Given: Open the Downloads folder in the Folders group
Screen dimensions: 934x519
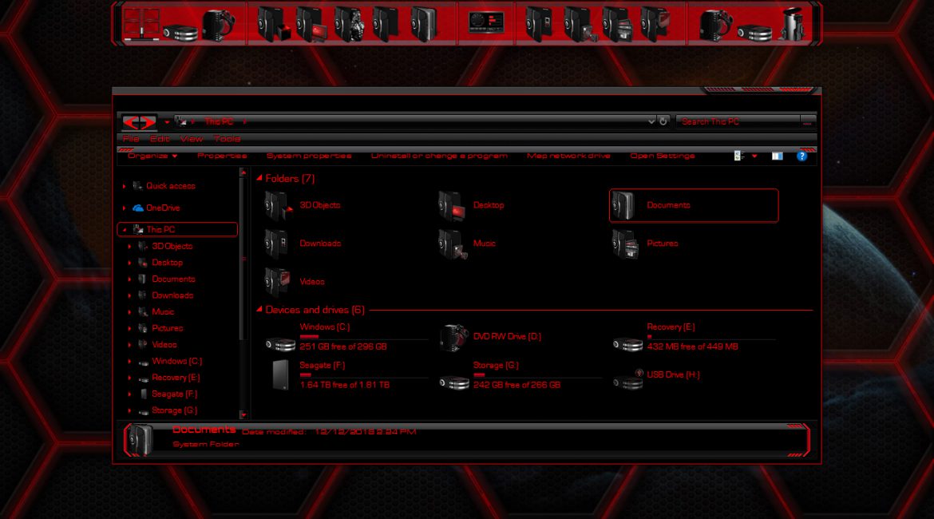Looking at the screenshot, I should [x=303, y=244].
